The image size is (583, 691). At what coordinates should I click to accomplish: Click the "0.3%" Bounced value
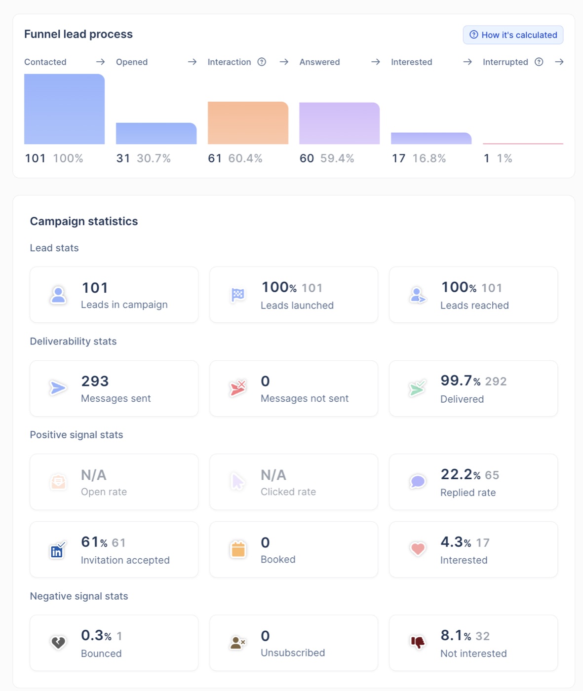coord(96,635)
